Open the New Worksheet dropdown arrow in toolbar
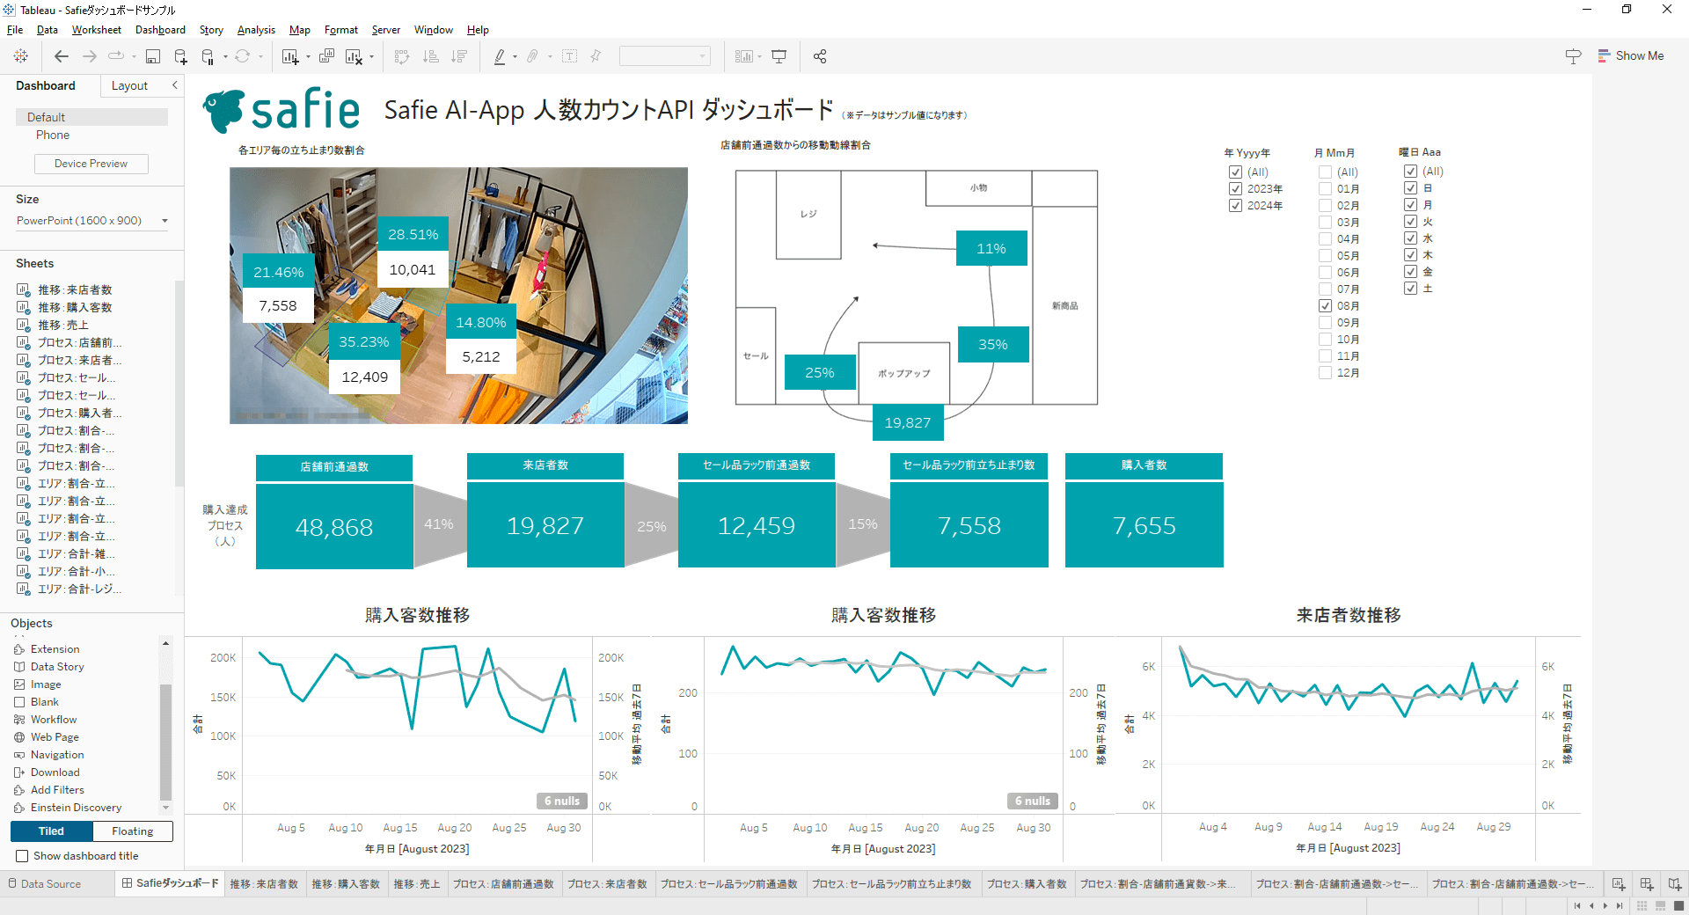 tap(308, 55)
